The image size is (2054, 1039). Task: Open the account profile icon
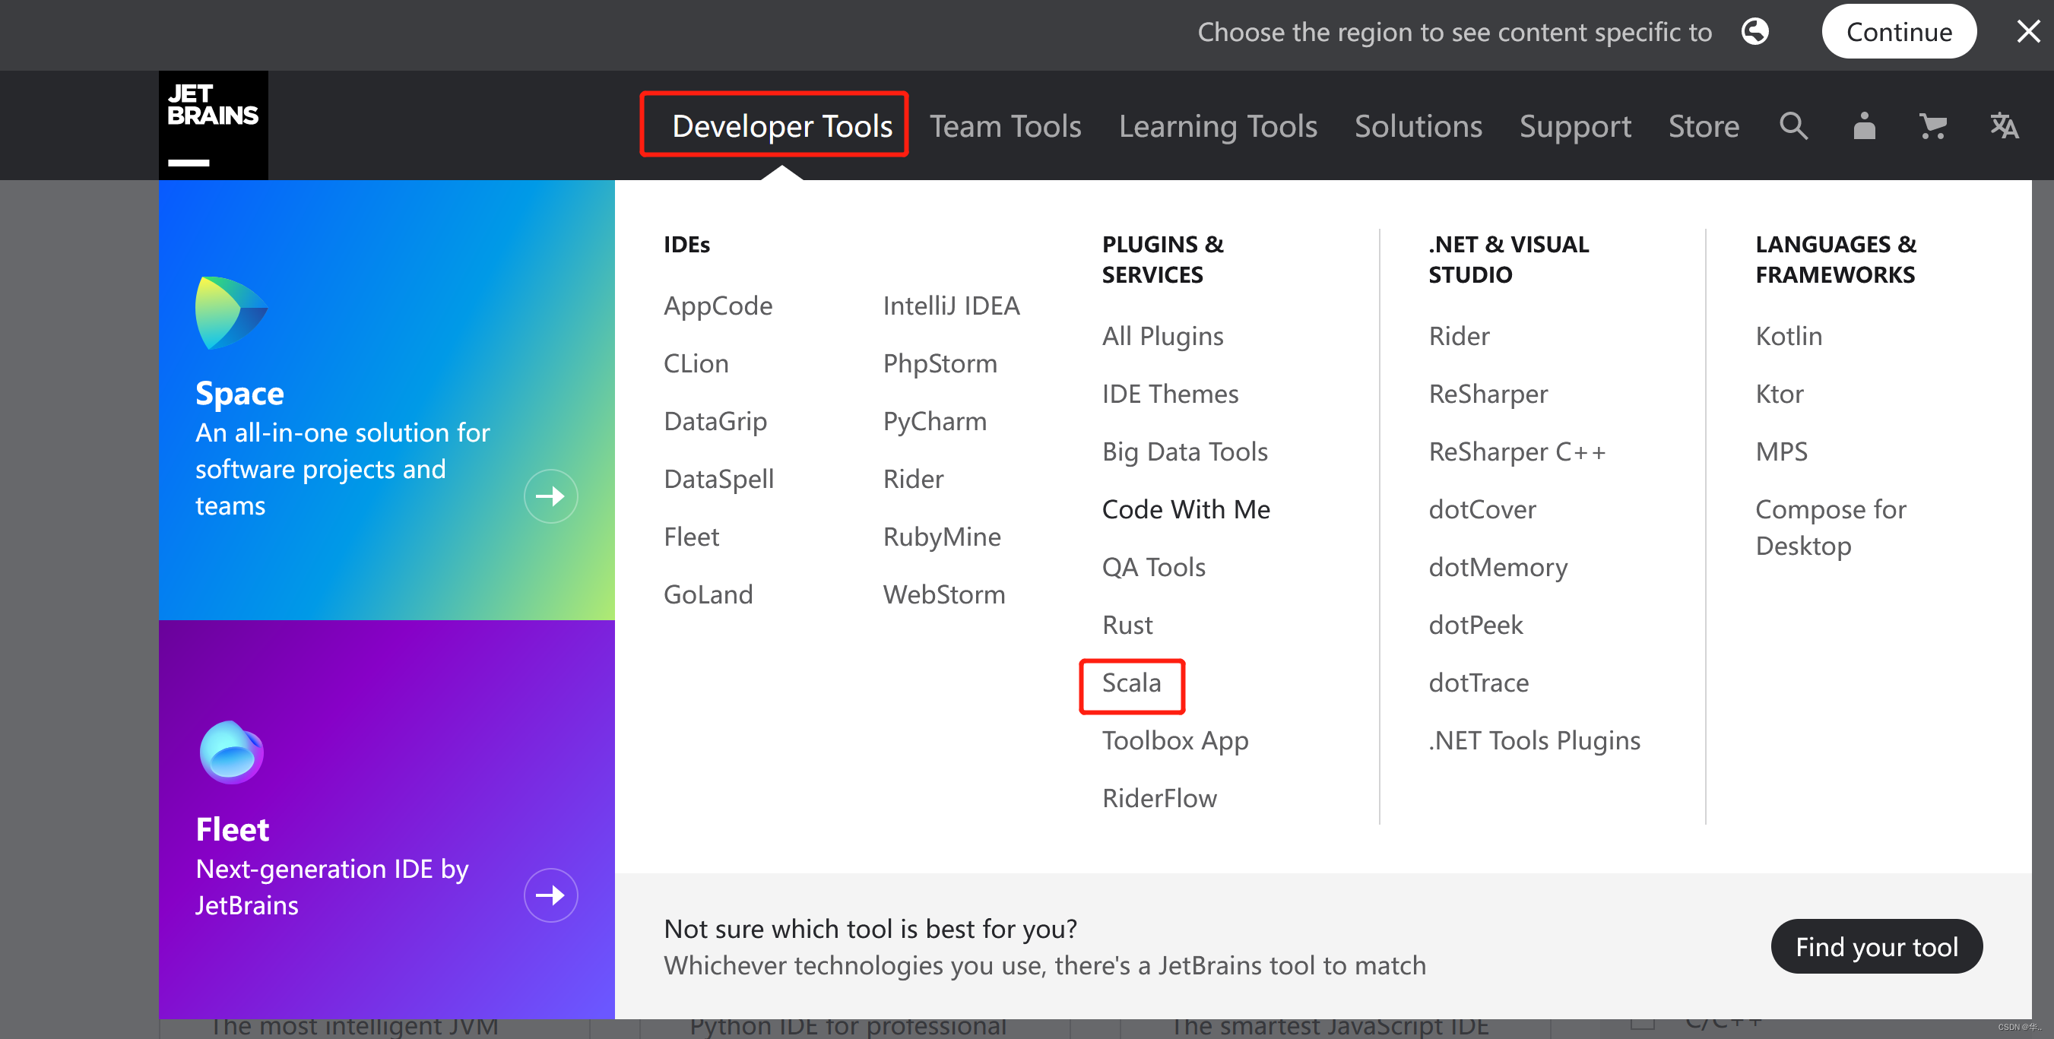[x=1864, y=126]
